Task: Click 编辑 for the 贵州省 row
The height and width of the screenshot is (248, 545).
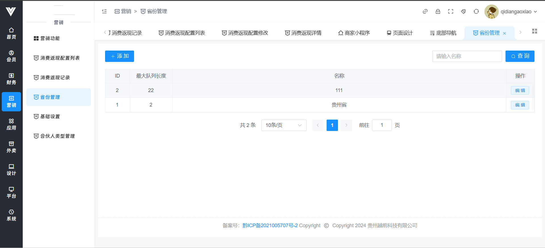Action: click(x=520, y=105)
